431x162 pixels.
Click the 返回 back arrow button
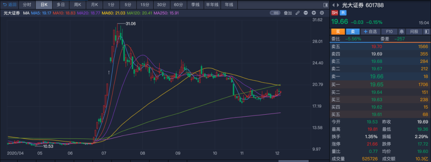click(x=10, y=5)
